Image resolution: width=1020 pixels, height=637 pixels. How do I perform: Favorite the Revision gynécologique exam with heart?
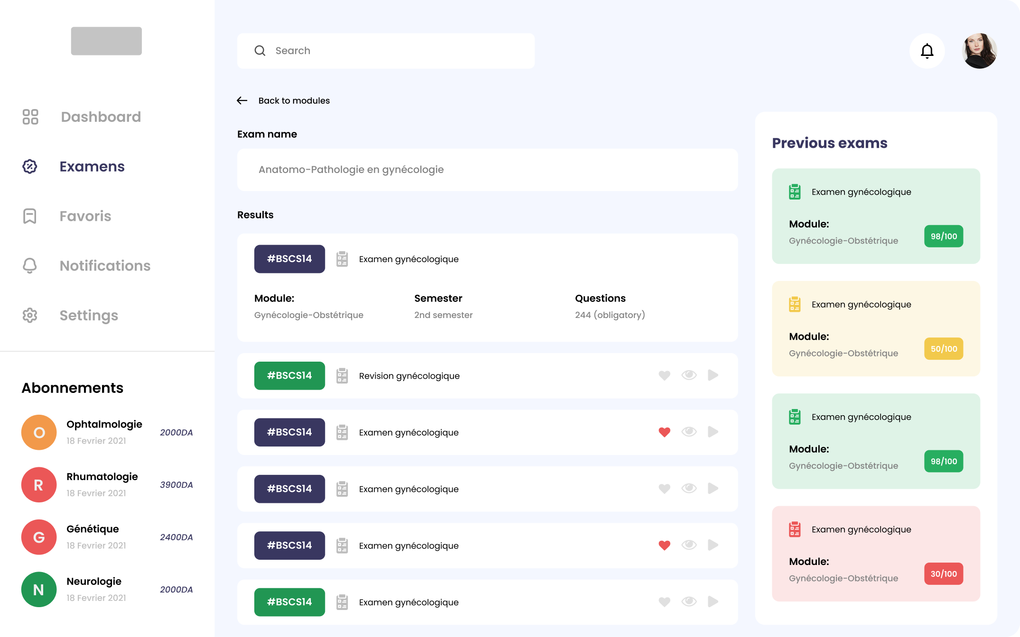click(x=664, y=375)
